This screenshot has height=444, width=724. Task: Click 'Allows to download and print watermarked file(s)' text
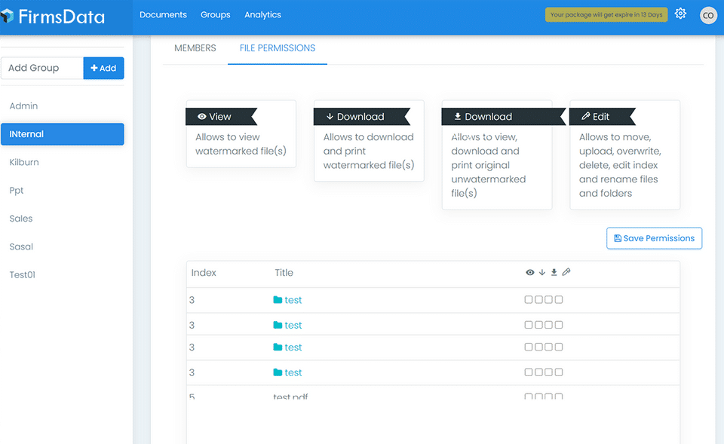pos(369,151)
